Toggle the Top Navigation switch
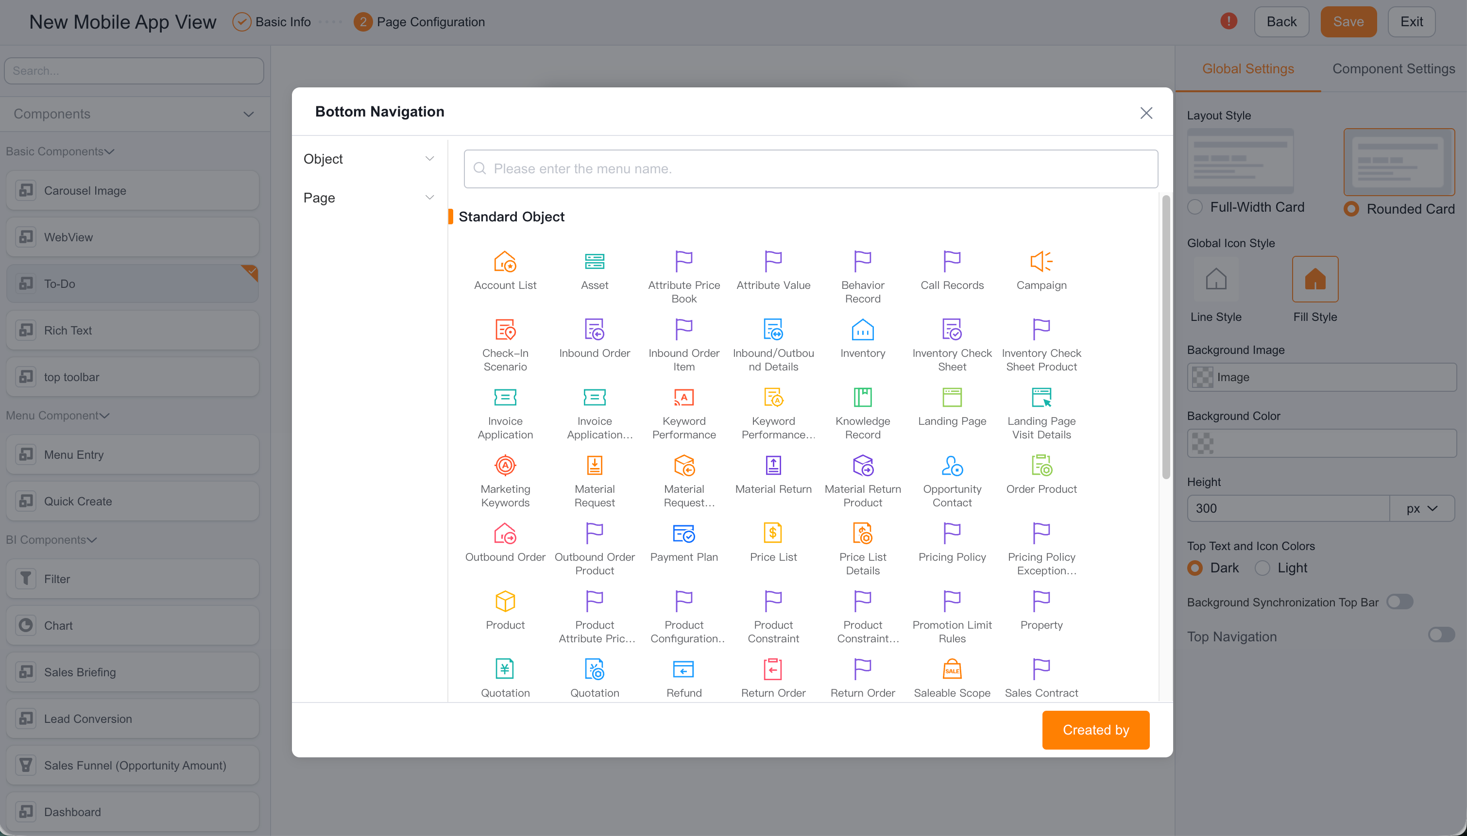Viewport: 1467px width, 836px height. click(1441, 635)
